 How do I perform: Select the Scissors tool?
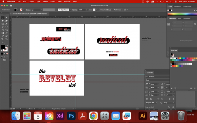point(3,30)
